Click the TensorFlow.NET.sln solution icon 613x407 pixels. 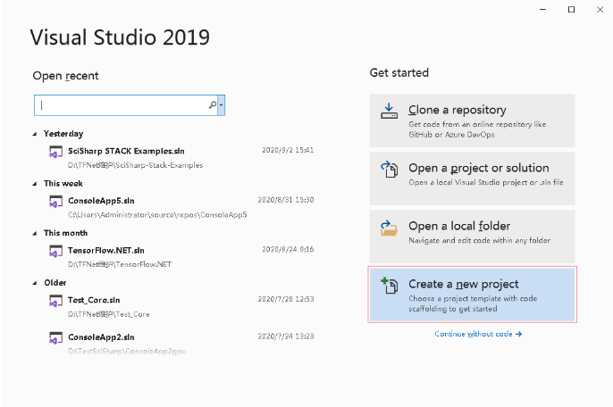[x=55, y=251]
